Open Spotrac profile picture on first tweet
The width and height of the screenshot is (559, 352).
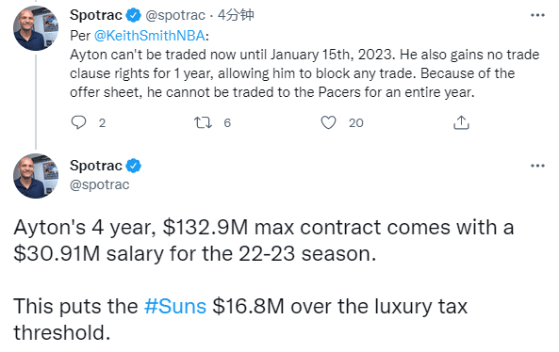(36, 28)
